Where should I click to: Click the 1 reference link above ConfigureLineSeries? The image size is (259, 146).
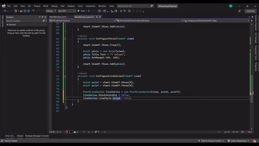coord(82,73)
